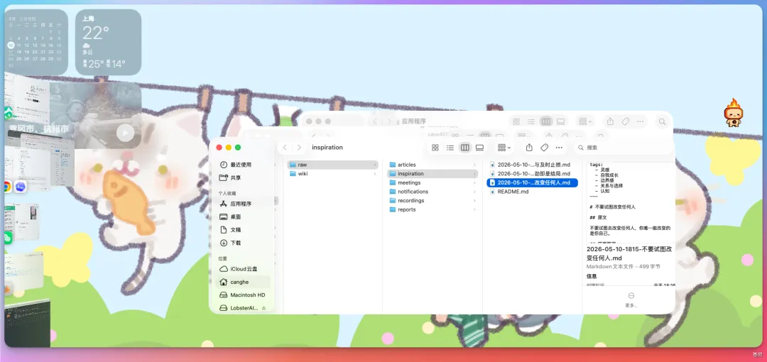Expand the notifications folder chevron
Image resolution: width=767 pixels, height=362 pixels.
click(x=475, y=191)
